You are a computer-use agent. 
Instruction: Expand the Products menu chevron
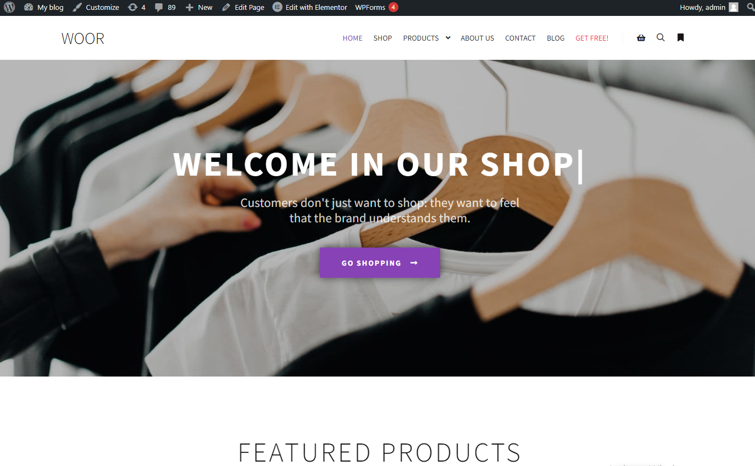point(448,38)
